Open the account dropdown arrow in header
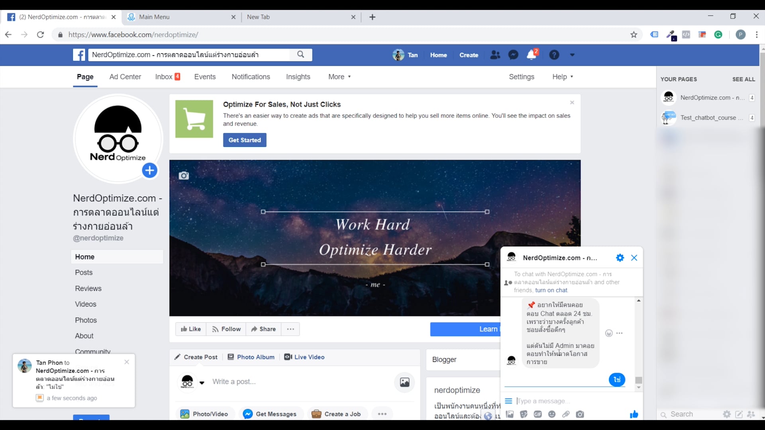Screen dimensions: 765x430 click(x=572, y=55)
